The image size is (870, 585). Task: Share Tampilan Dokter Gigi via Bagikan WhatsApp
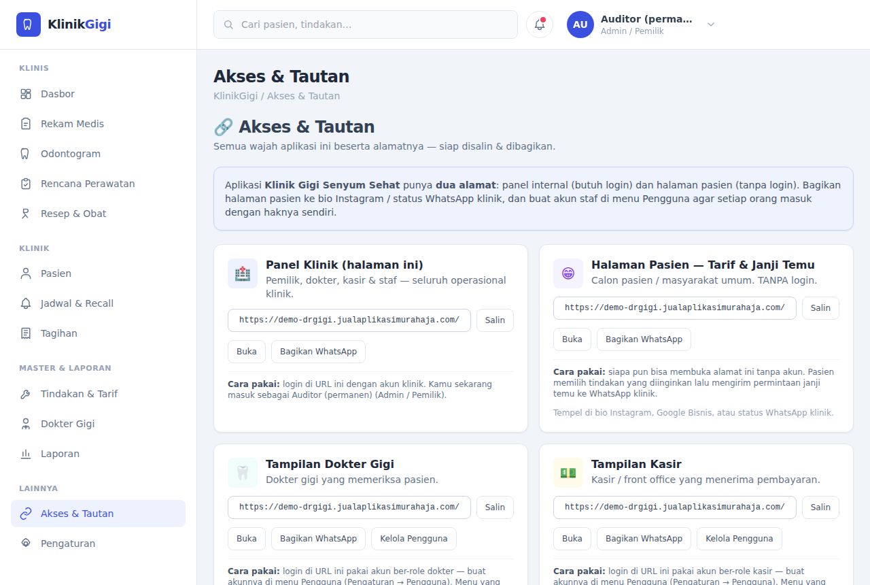click(318, 538)
